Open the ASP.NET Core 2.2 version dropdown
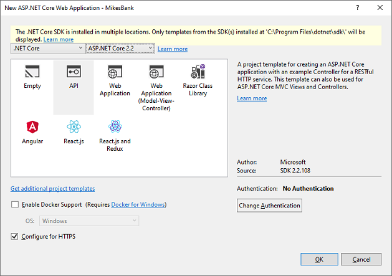This screenshot has width=392, height=276. pyautogui.click(x=120, y=48)
